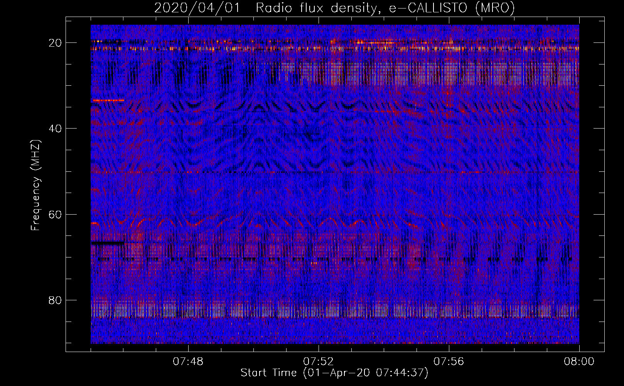Click the 07:56 time tick label

point(449,362)
